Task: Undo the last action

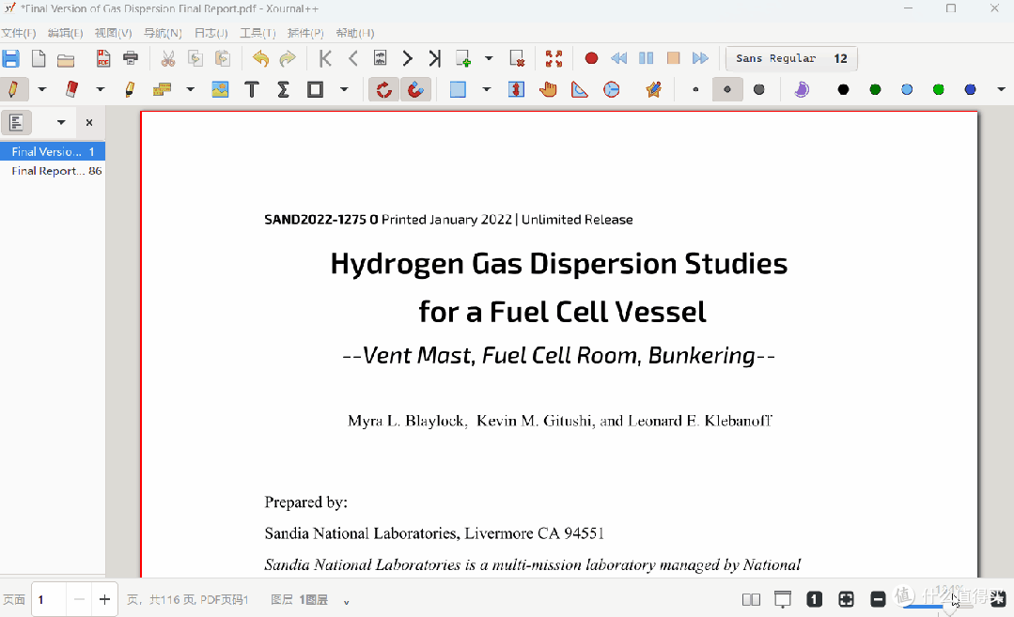Action: [x=260, y=59]
